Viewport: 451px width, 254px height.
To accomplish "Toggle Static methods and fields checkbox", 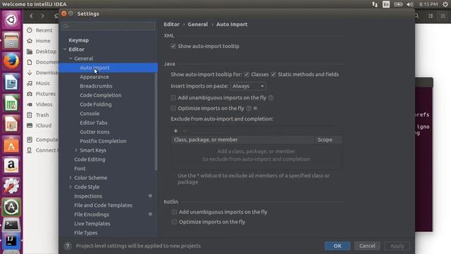I will [x=273, y=75].
